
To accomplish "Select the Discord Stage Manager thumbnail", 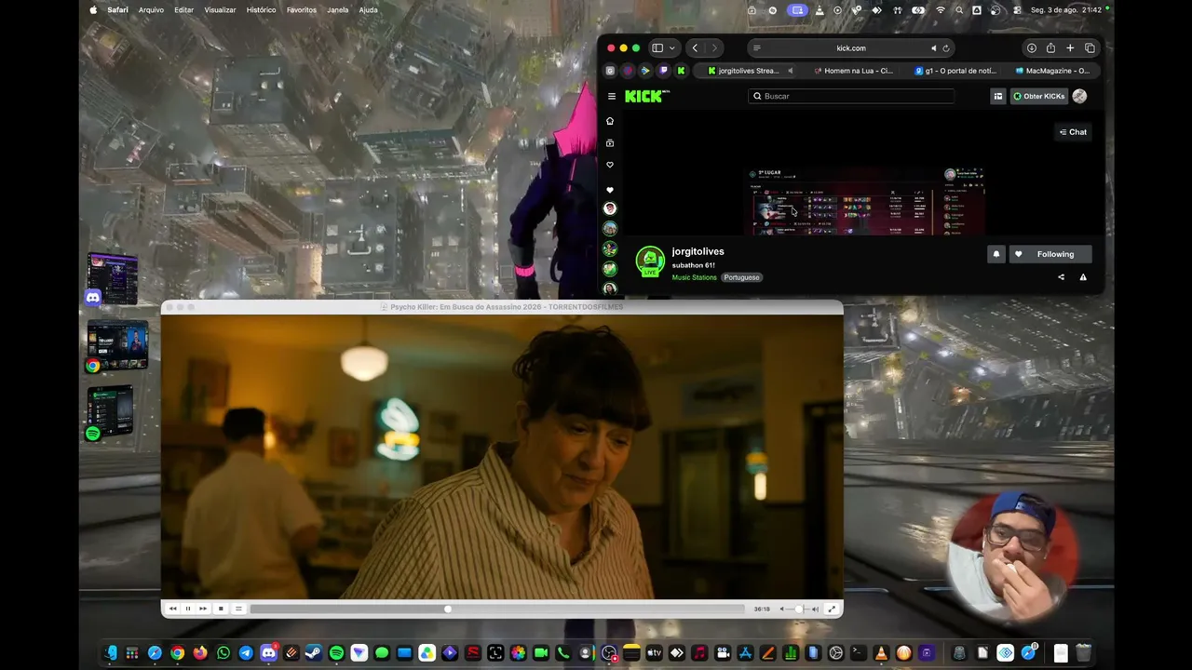I will click(113, 279).
